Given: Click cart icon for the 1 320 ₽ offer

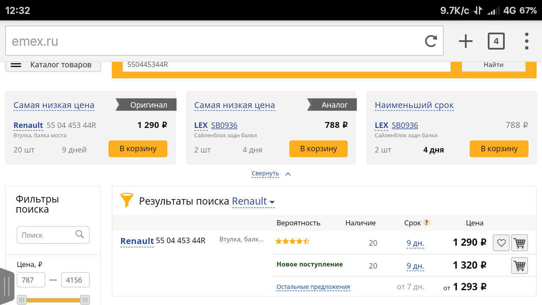Looking at the screenshot, I should click(520, 266).
